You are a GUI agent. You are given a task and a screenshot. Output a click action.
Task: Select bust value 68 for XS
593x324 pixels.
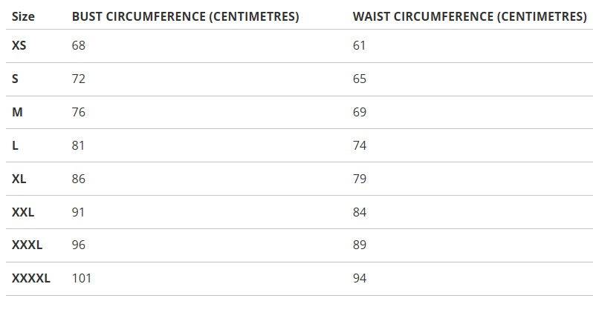tap(79, 46)
